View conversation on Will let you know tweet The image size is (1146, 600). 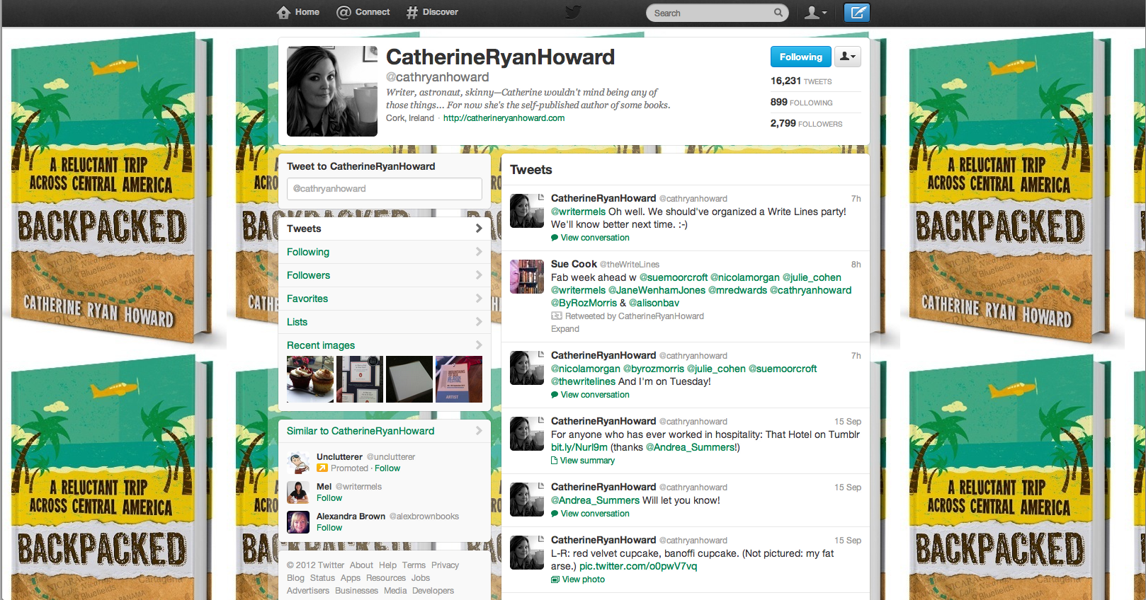coord(595,514)
